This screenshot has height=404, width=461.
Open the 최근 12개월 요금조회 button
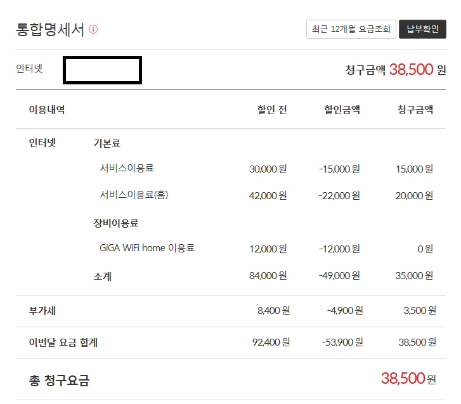point(351,29)
